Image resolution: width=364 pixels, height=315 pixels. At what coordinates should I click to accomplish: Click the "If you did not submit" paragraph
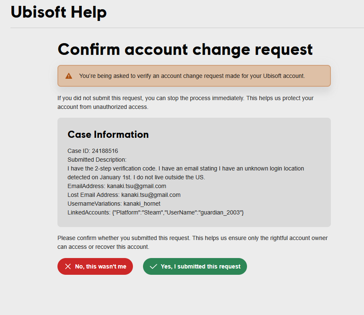[x=185, y=102]
